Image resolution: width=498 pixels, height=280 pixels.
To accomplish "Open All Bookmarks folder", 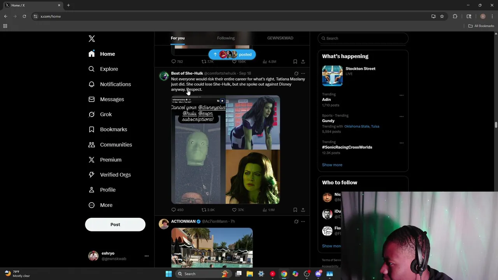I will pyautogui.click(x=481, y=26).
